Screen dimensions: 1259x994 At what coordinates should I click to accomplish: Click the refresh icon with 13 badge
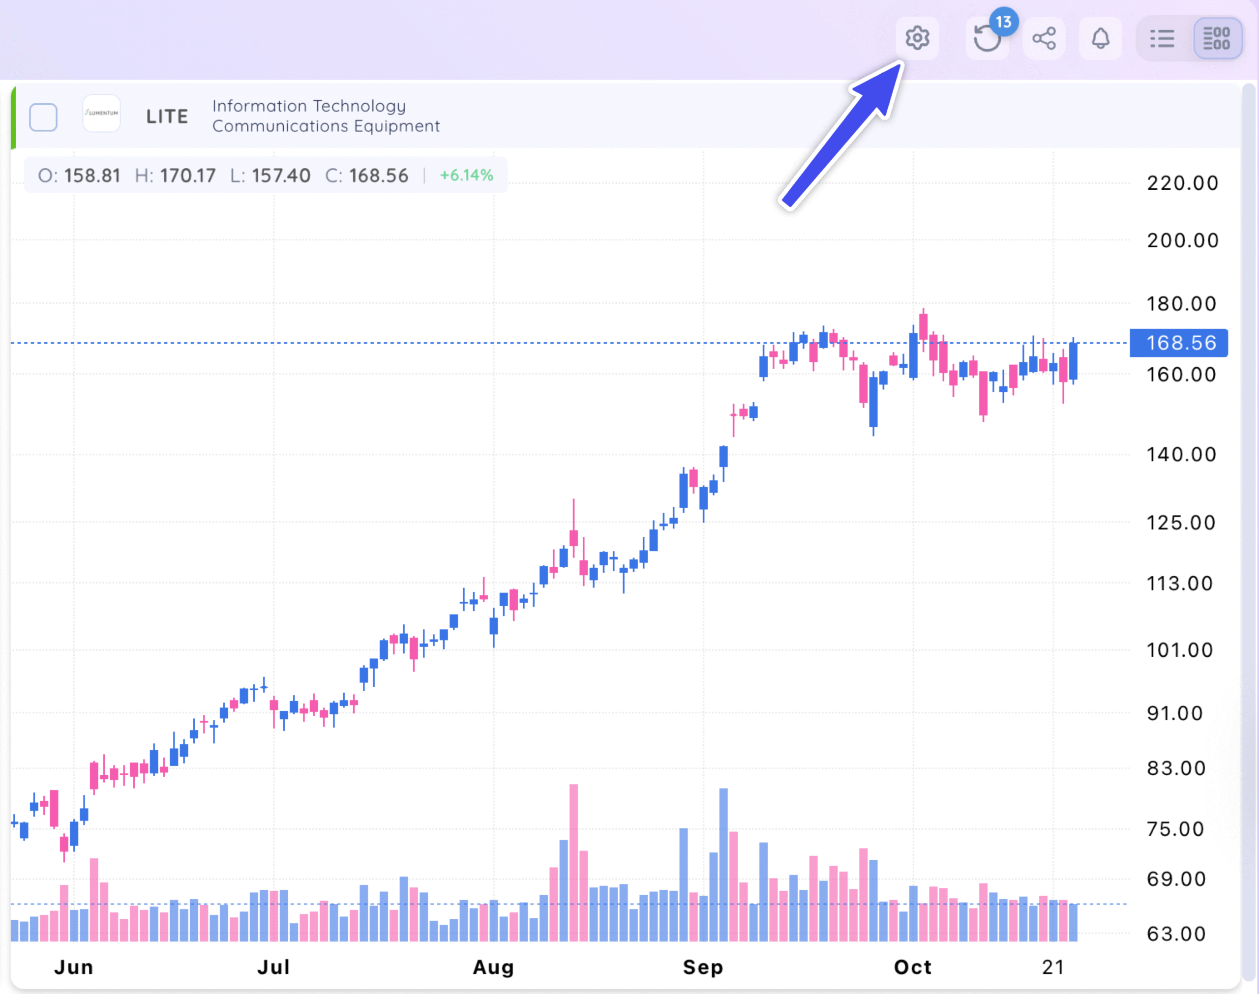[x=986, y=40]
